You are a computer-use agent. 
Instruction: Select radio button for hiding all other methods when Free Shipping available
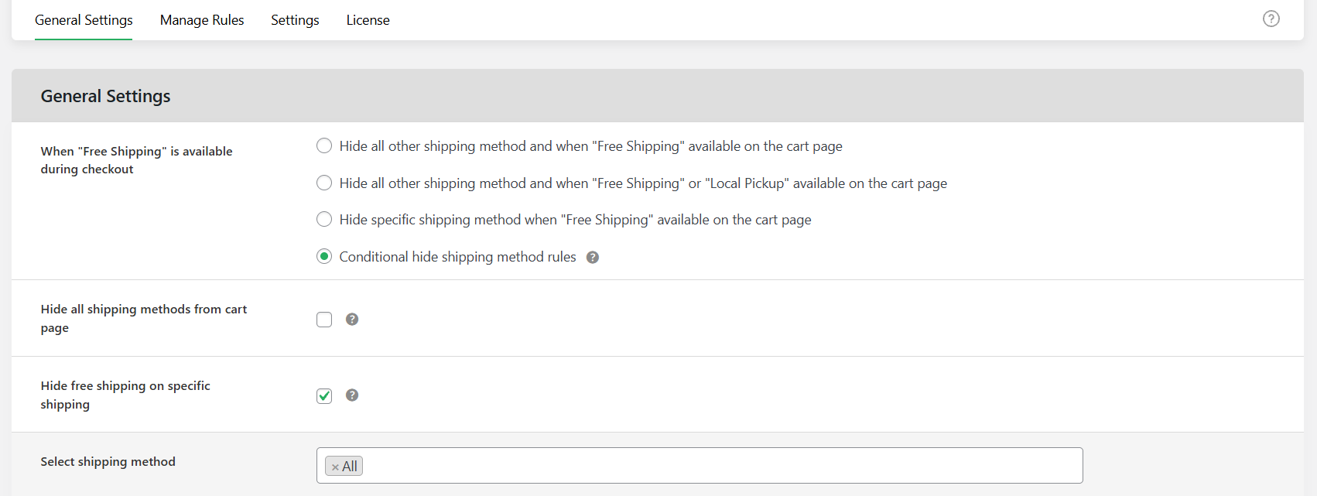[x=324, y=146]
